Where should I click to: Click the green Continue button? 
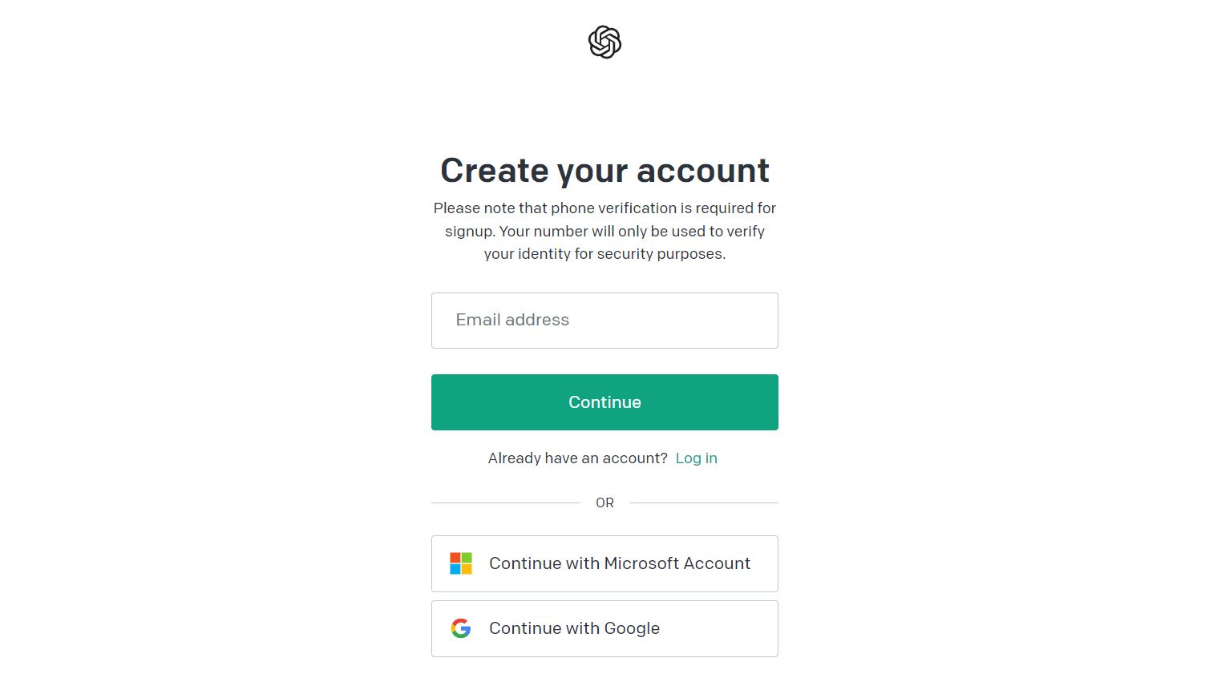pos(604,402)
